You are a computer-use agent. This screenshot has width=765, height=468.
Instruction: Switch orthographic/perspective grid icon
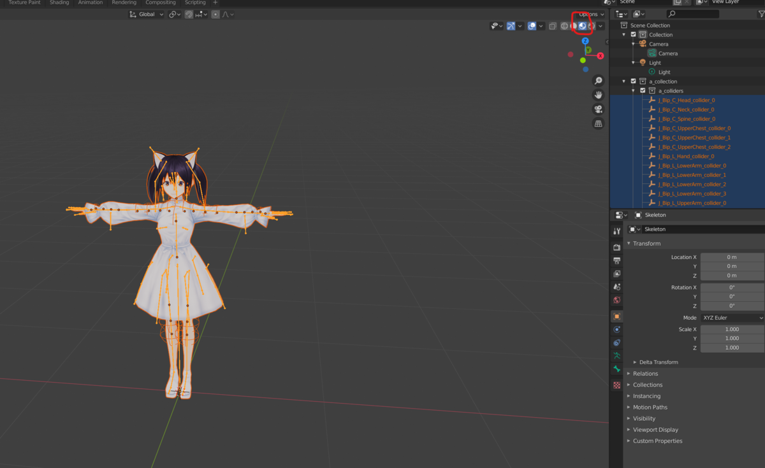598,124
